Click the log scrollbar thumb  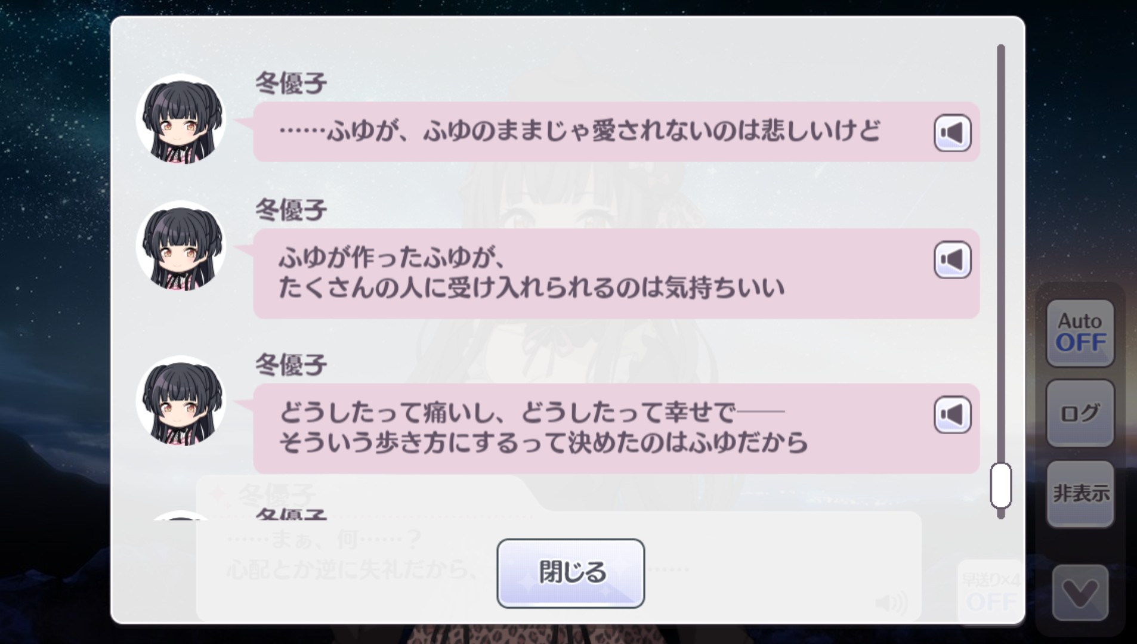1001,485
